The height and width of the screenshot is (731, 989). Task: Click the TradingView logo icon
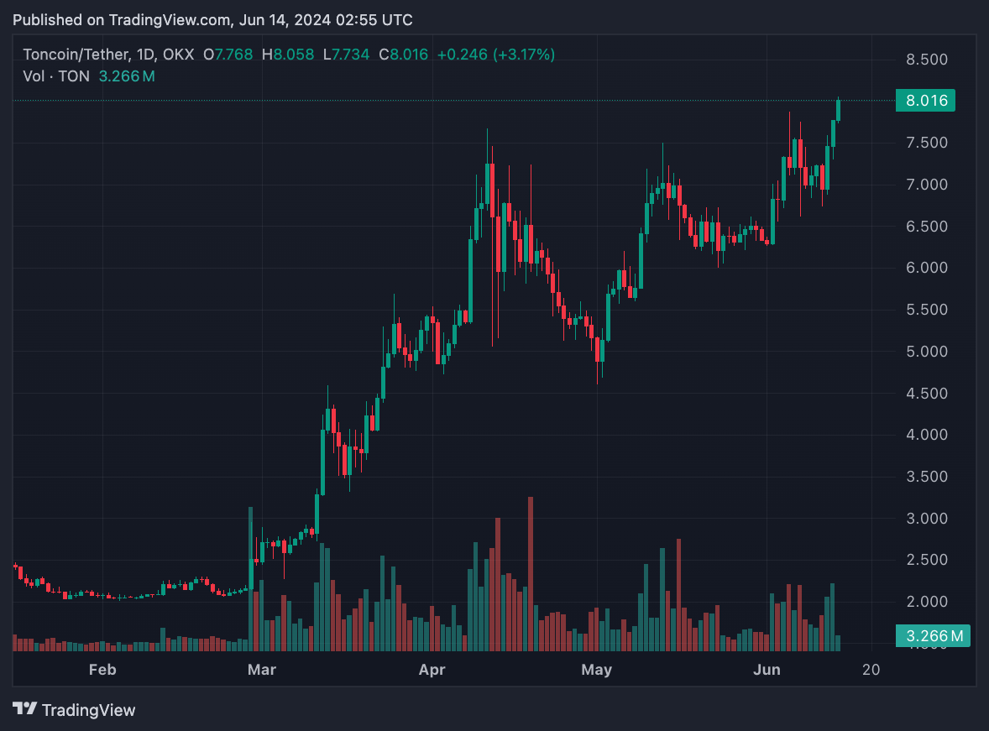(24, 709)
